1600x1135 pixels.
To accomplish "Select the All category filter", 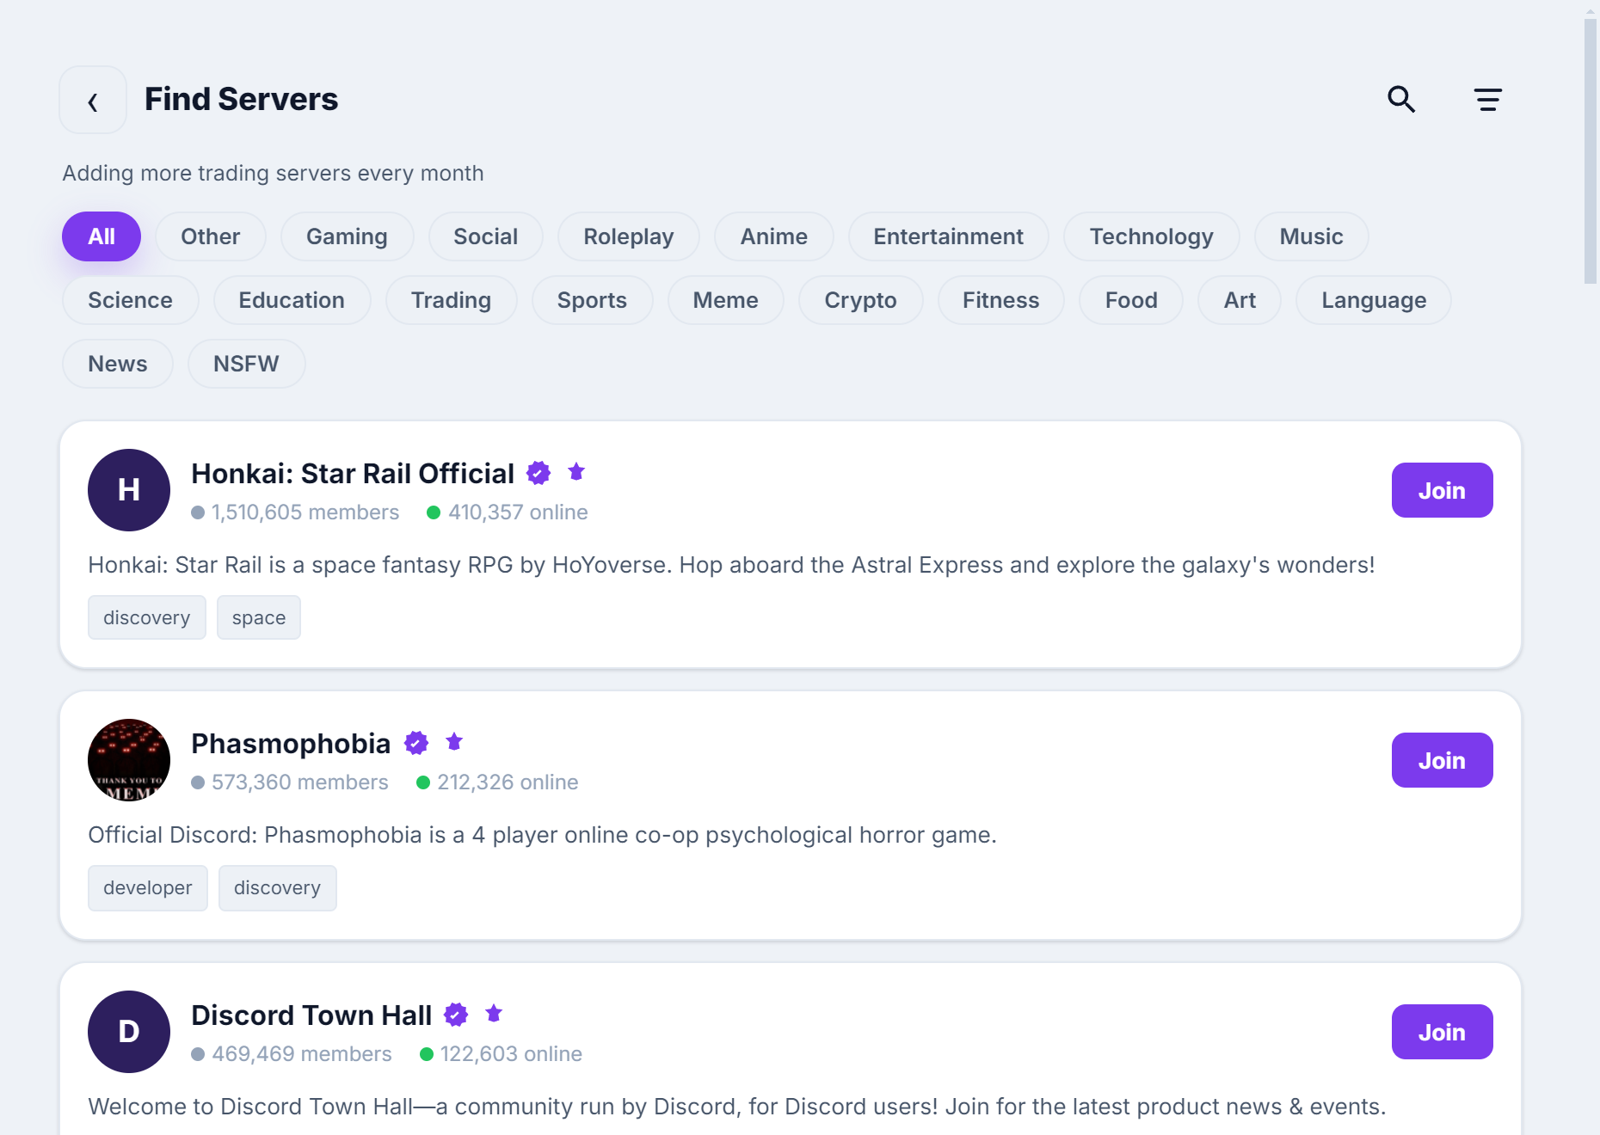I will (102, 236).
